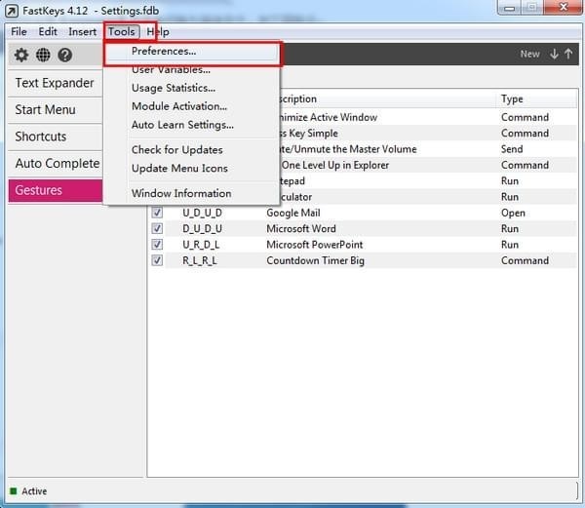Toggle the Google Mail gesture checkbox

157,213
